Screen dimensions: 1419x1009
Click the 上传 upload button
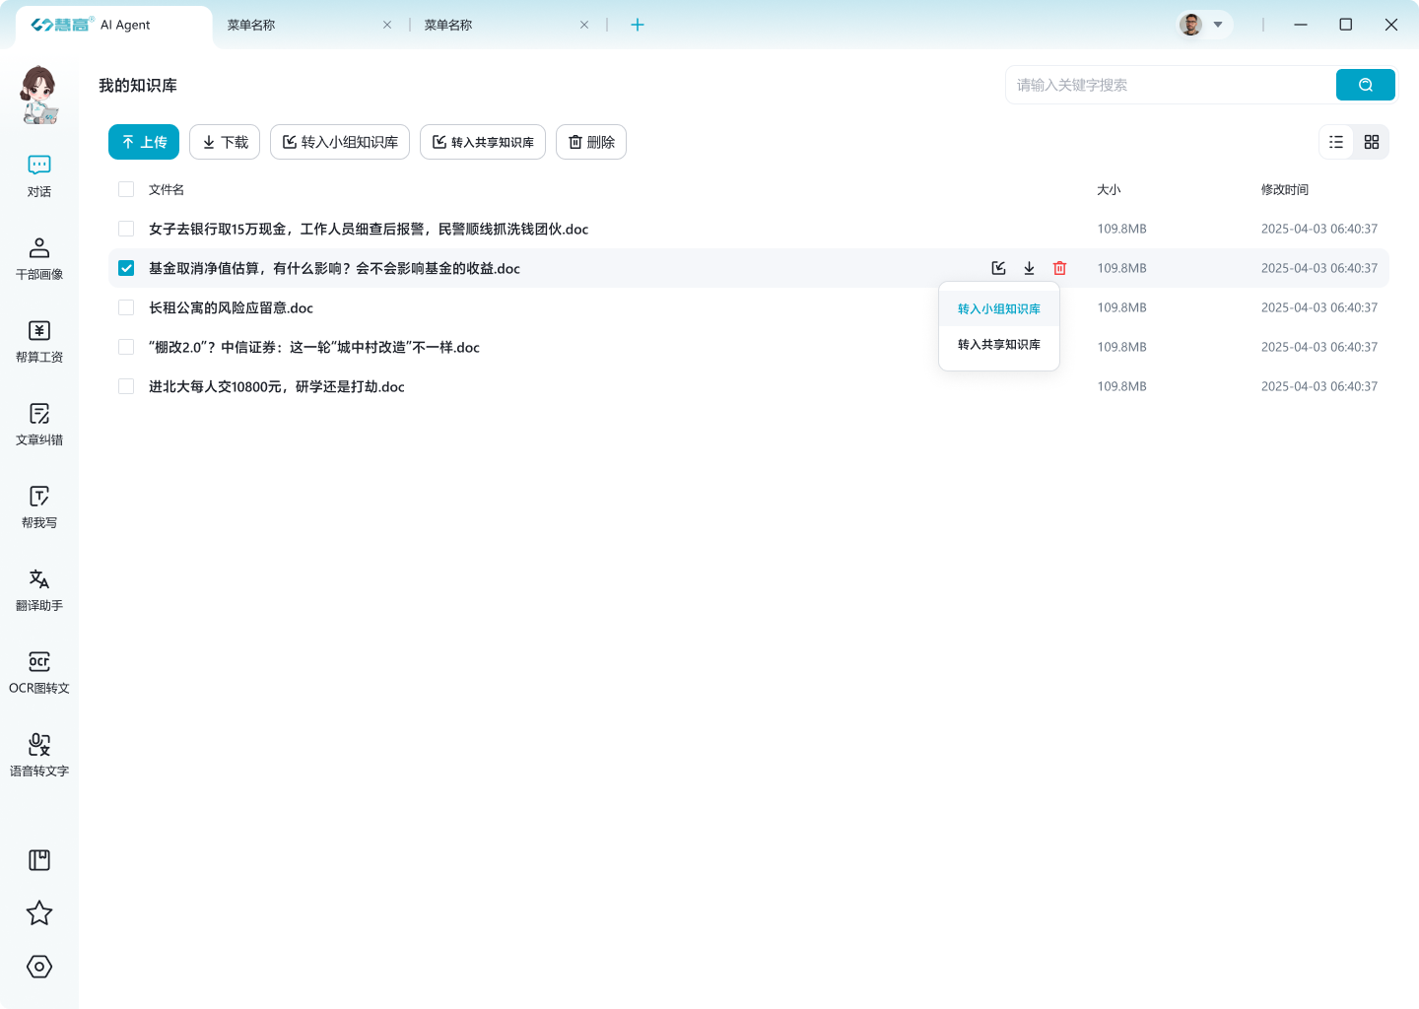143,142
